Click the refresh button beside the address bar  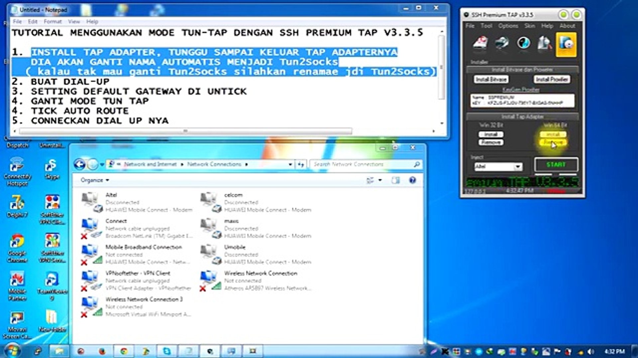[301, 164]
